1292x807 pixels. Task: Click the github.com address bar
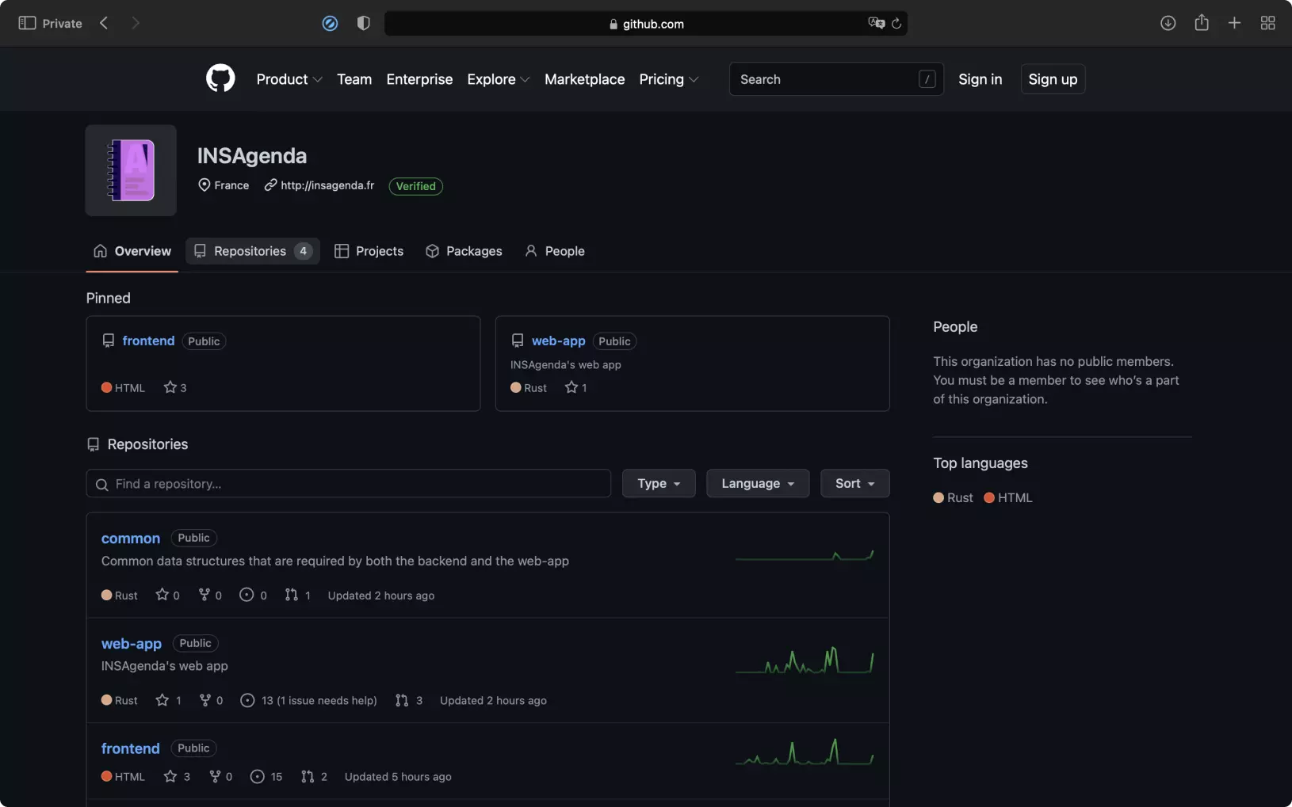[646, 24]
